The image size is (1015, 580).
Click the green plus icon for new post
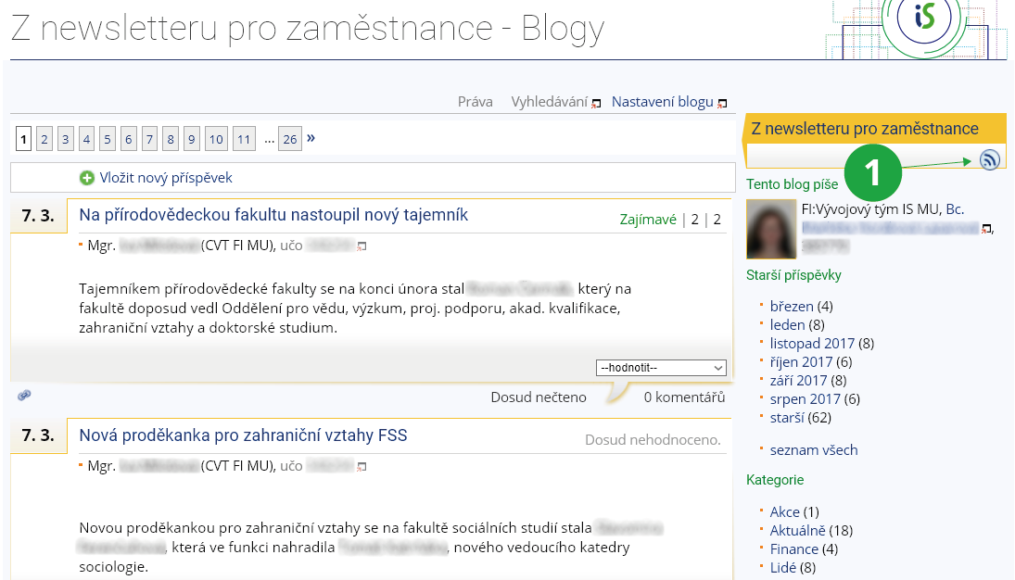tap(87, 178)
